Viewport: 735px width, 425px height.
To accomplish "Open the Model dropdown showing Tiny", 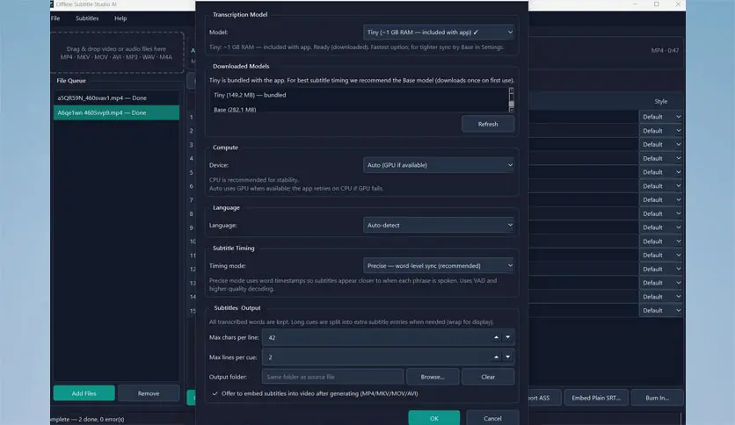I will pyautogui.click(x=439, y=32).
